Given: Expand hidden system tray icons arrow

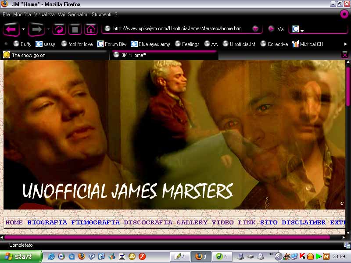Looking at the screenshot, I should pos(278,256).
